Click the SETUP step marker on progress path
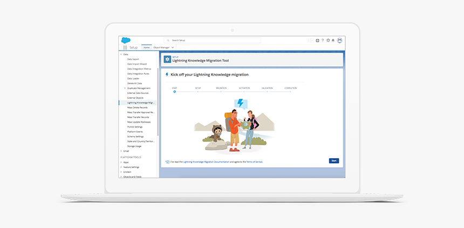464x228 pixels. point(197,92)
